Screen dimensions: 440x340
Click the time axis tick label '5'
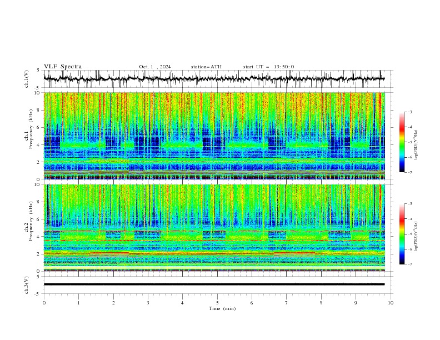[217, 303]
